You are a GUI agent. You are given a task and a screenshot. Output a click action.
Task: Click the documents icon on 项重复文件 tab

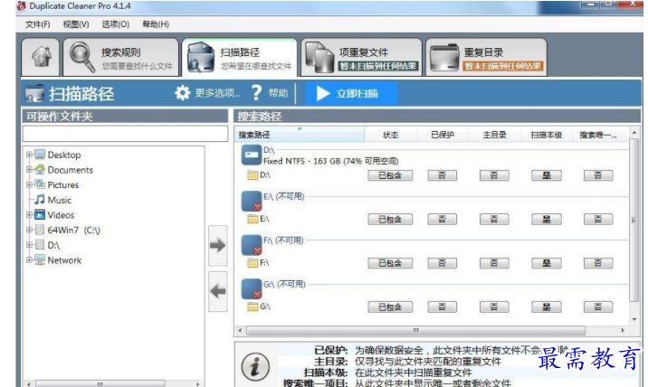(x=319, y=57)
